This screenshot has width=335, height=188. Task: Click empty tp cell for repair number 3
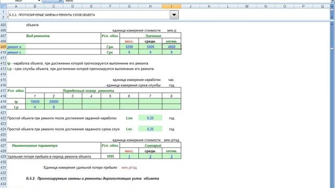pyautogui.click(x=72, y=102)
